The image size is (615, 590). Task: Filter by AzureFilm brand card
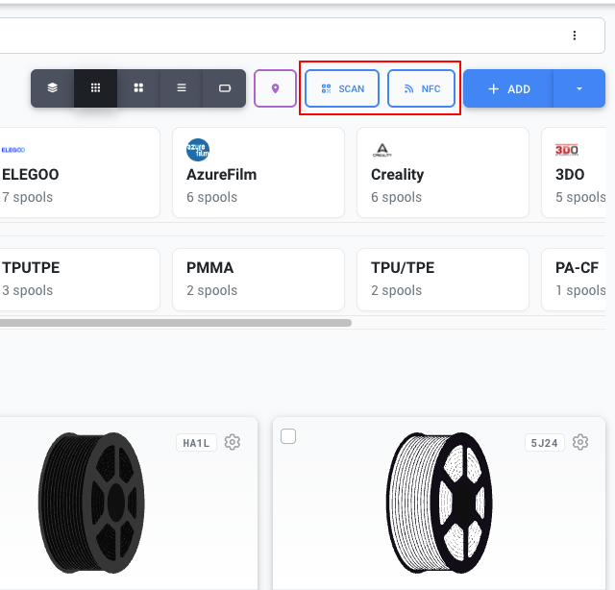tap(258, 172)
